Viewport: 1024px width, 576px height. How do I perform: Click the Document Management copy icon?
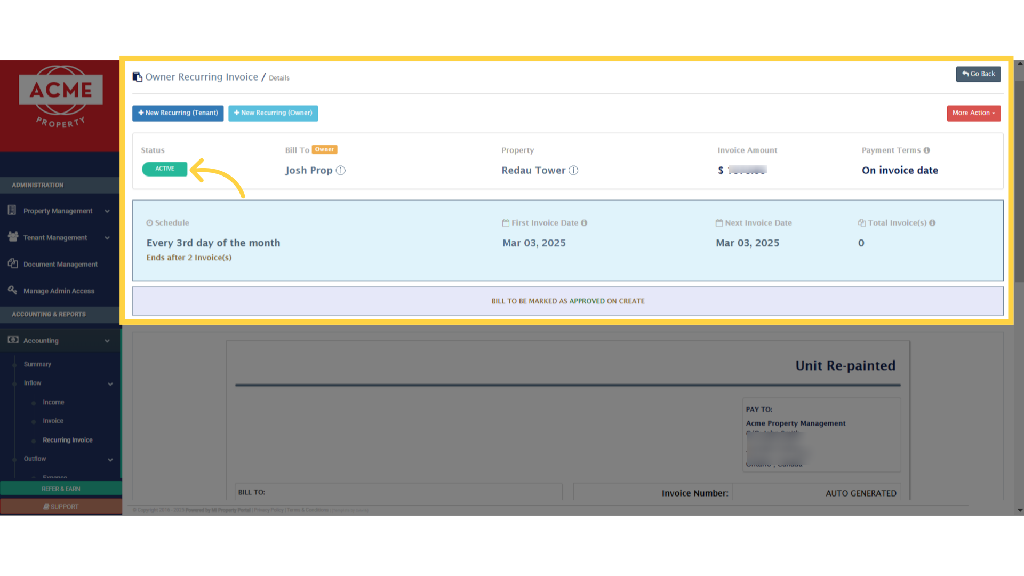(x=13, y=263)
